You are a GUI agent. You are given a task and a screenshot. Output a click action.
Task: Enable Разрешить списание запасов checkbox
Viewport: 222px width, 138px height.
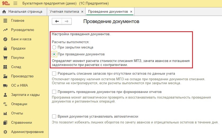54,74
